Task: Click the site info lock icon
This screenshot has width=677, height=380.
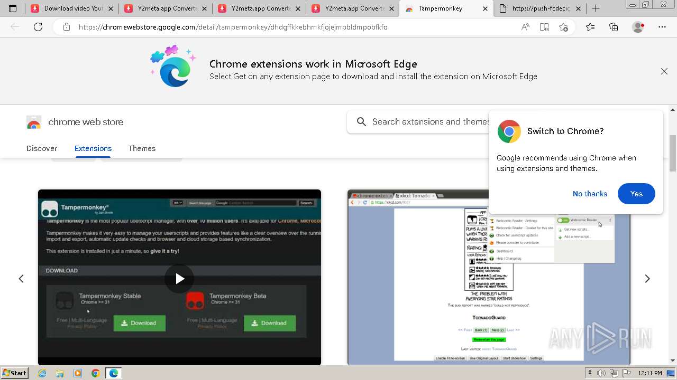Action: coord(67,27)
